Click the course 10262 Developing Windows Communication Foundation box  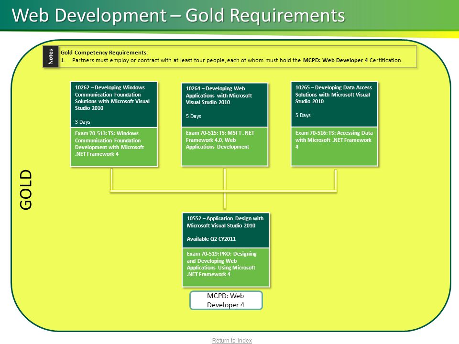click(x=114, y=105)
